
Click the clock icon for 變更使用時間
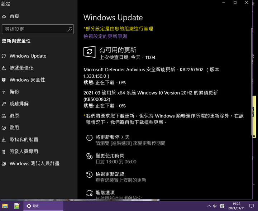[x=89, y=156]
